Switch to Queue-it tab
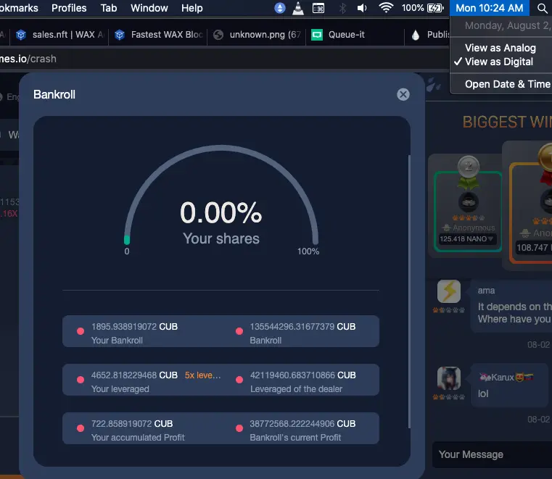The image size is (552, 479). pyautogui.click(x=355, y=35)
